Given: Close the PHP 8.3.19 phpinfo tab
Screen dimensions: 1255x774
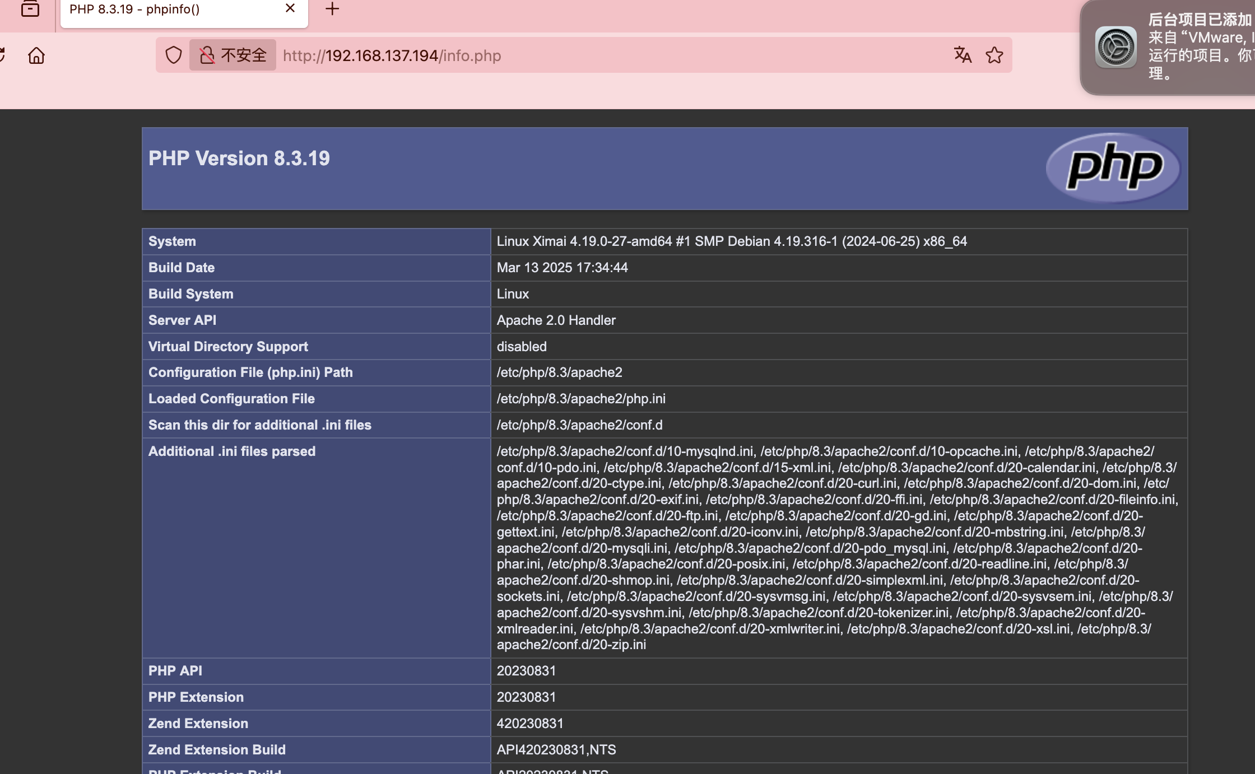Looking at the screenshot, I should pyautogui.click(x=290, y=8).
